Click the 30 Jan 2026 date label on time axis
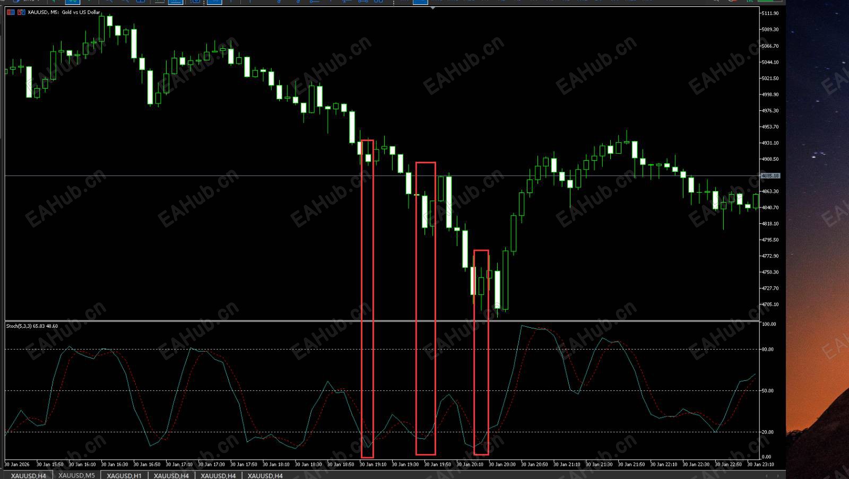 click(17, 464)
